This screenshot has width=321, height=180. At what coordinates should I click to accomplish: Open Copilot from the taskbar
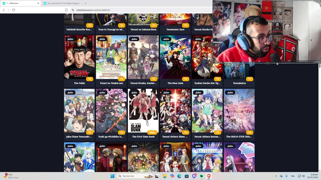172,176
